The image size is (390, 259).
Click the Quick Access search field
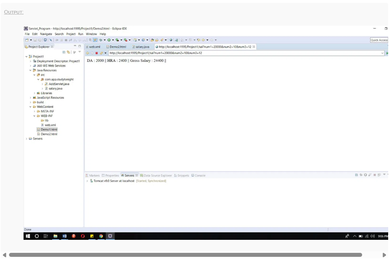(x=379, y=40)
